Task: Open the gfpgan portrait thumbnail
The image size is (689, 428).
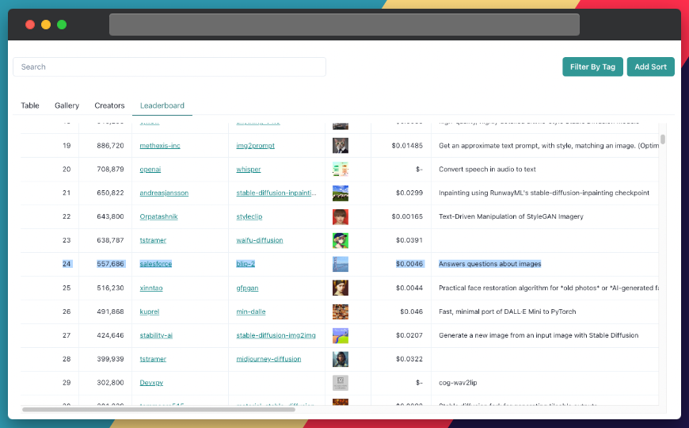Action: 340,289
